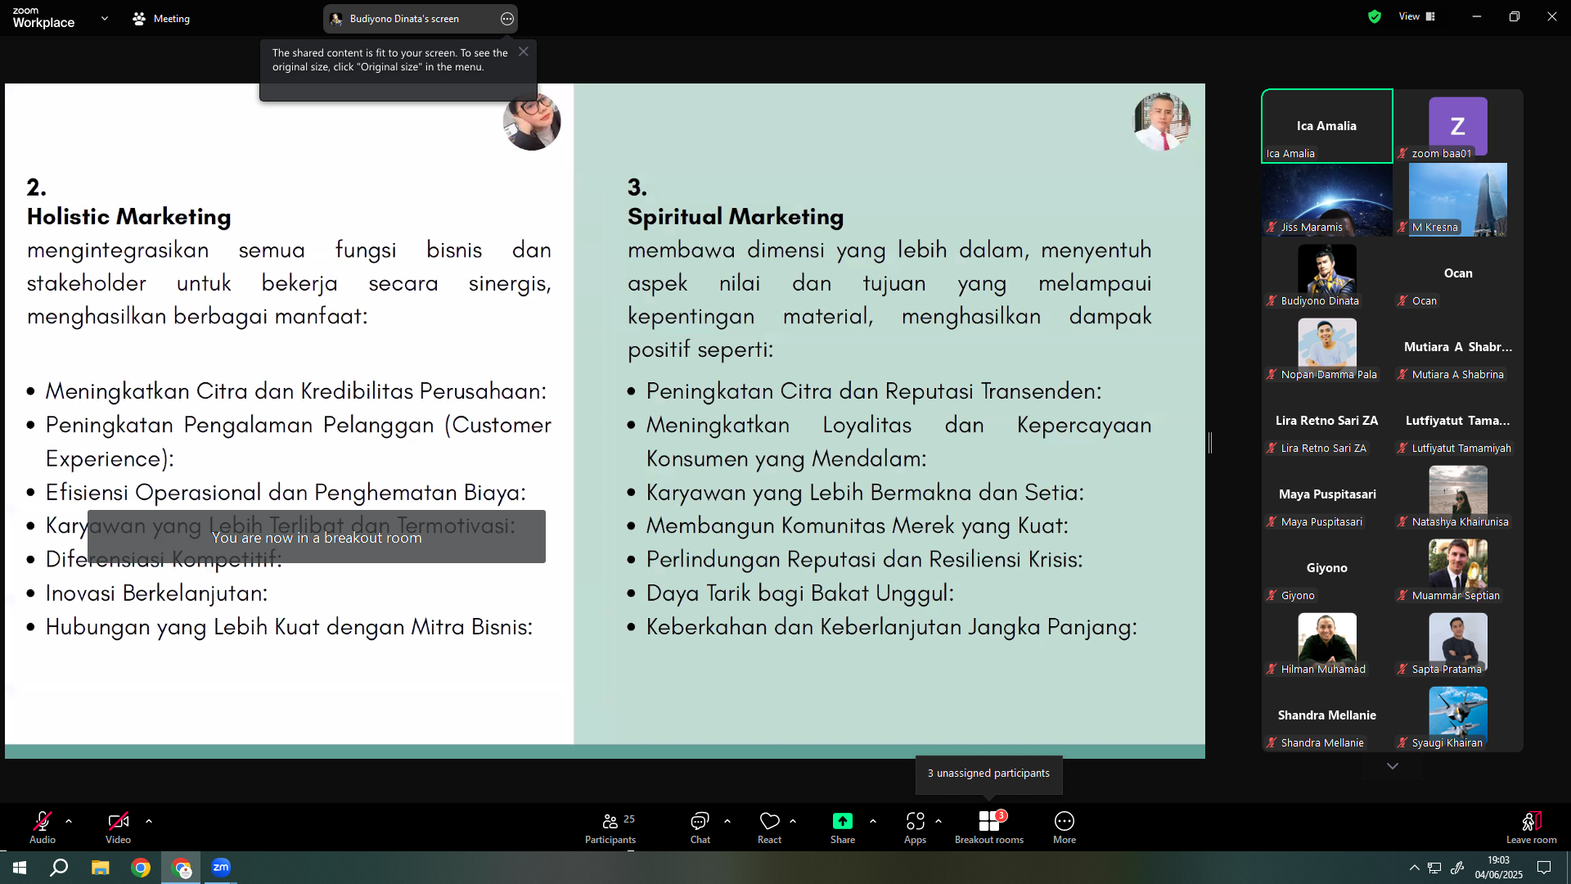
Task: Select Budiyono Dinata participant tile
Action: point(1327,273)
